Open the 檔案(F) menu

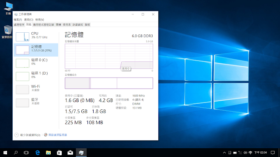[18, 20]
